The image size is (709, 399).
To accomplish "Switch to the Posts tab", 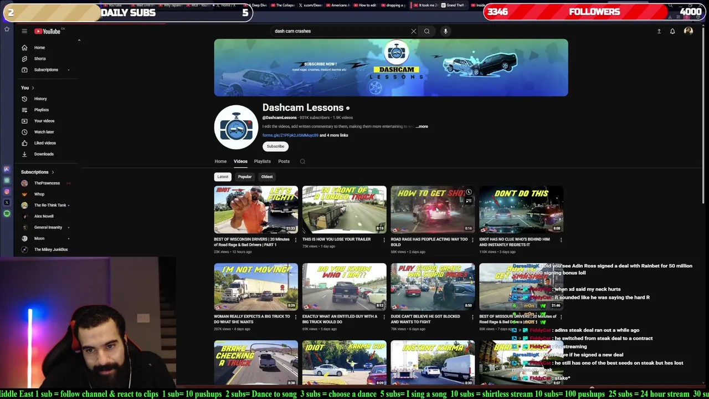I will pyautogui.click(x=284, y=161).
